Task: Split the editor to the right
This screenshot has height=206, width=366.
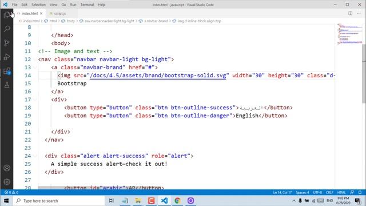Action: (x=351, y=13)
